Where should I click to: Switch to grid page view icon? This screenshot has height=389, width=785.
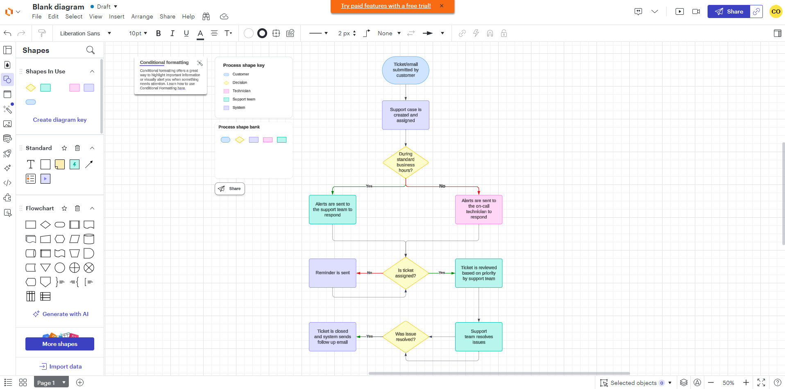pos(23,382)
